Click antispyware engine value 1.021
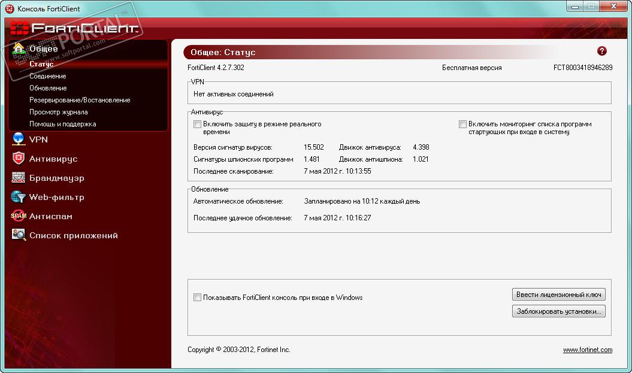 coord(421,159)
